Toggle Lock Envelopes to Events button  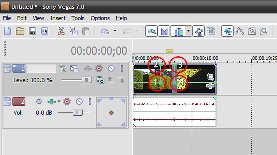point(198,31)
